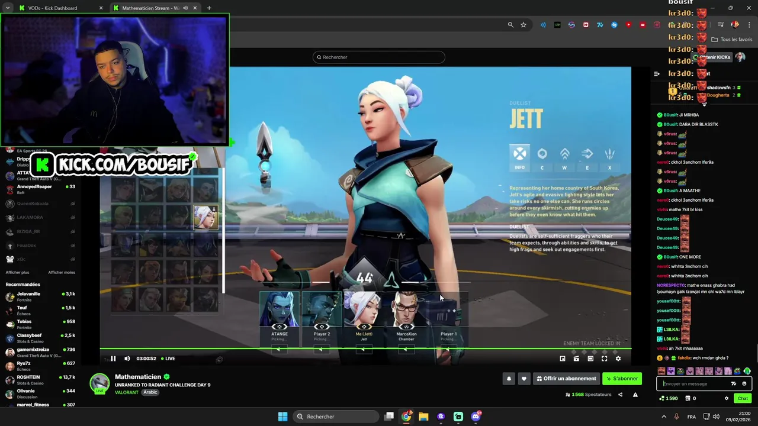This screenshot has height=426, width=758.
Task: Click the VALORANT category link
Action: (126, 392)
